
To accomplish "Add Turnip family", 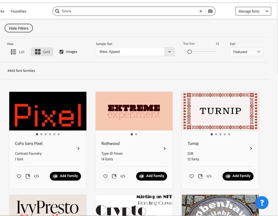I will pos(238,176).
